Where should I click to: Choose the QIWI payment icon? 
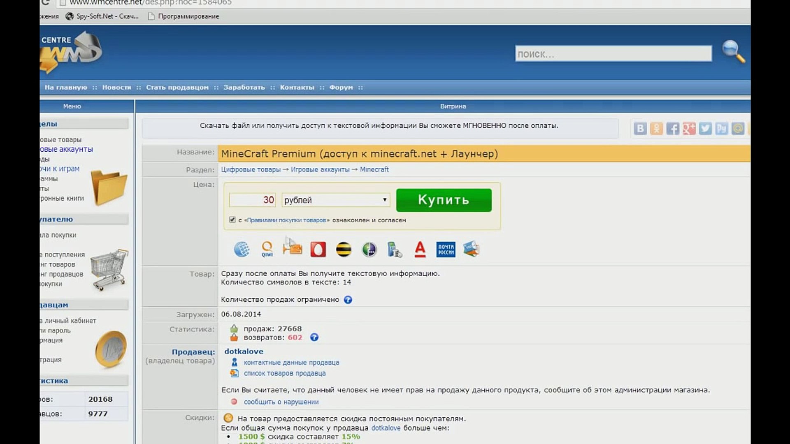pyautogui.click(x=267, y=249)
